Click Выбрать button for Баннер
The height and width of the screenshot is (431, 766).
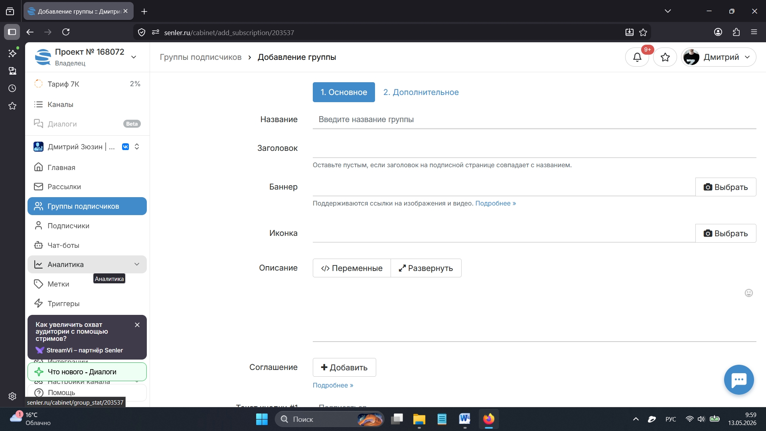click(726, 187)
